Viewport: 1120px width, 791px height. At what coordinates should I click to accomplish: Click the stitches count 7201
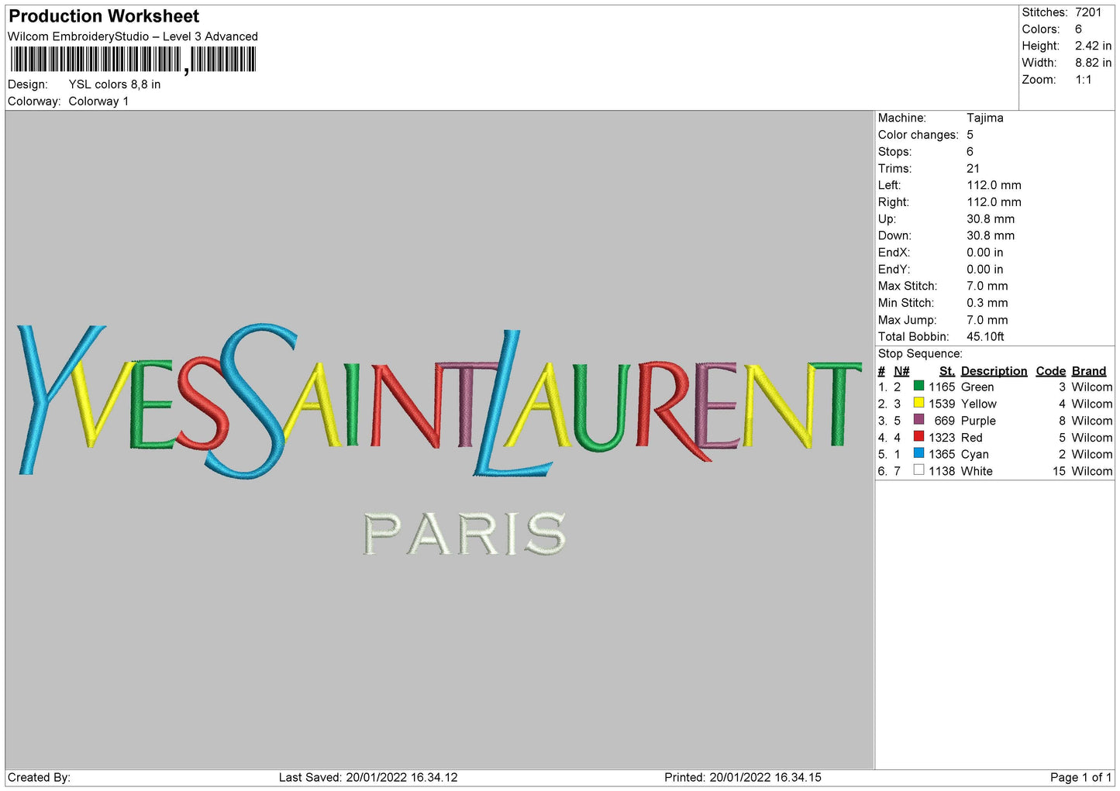point(1088,12)
